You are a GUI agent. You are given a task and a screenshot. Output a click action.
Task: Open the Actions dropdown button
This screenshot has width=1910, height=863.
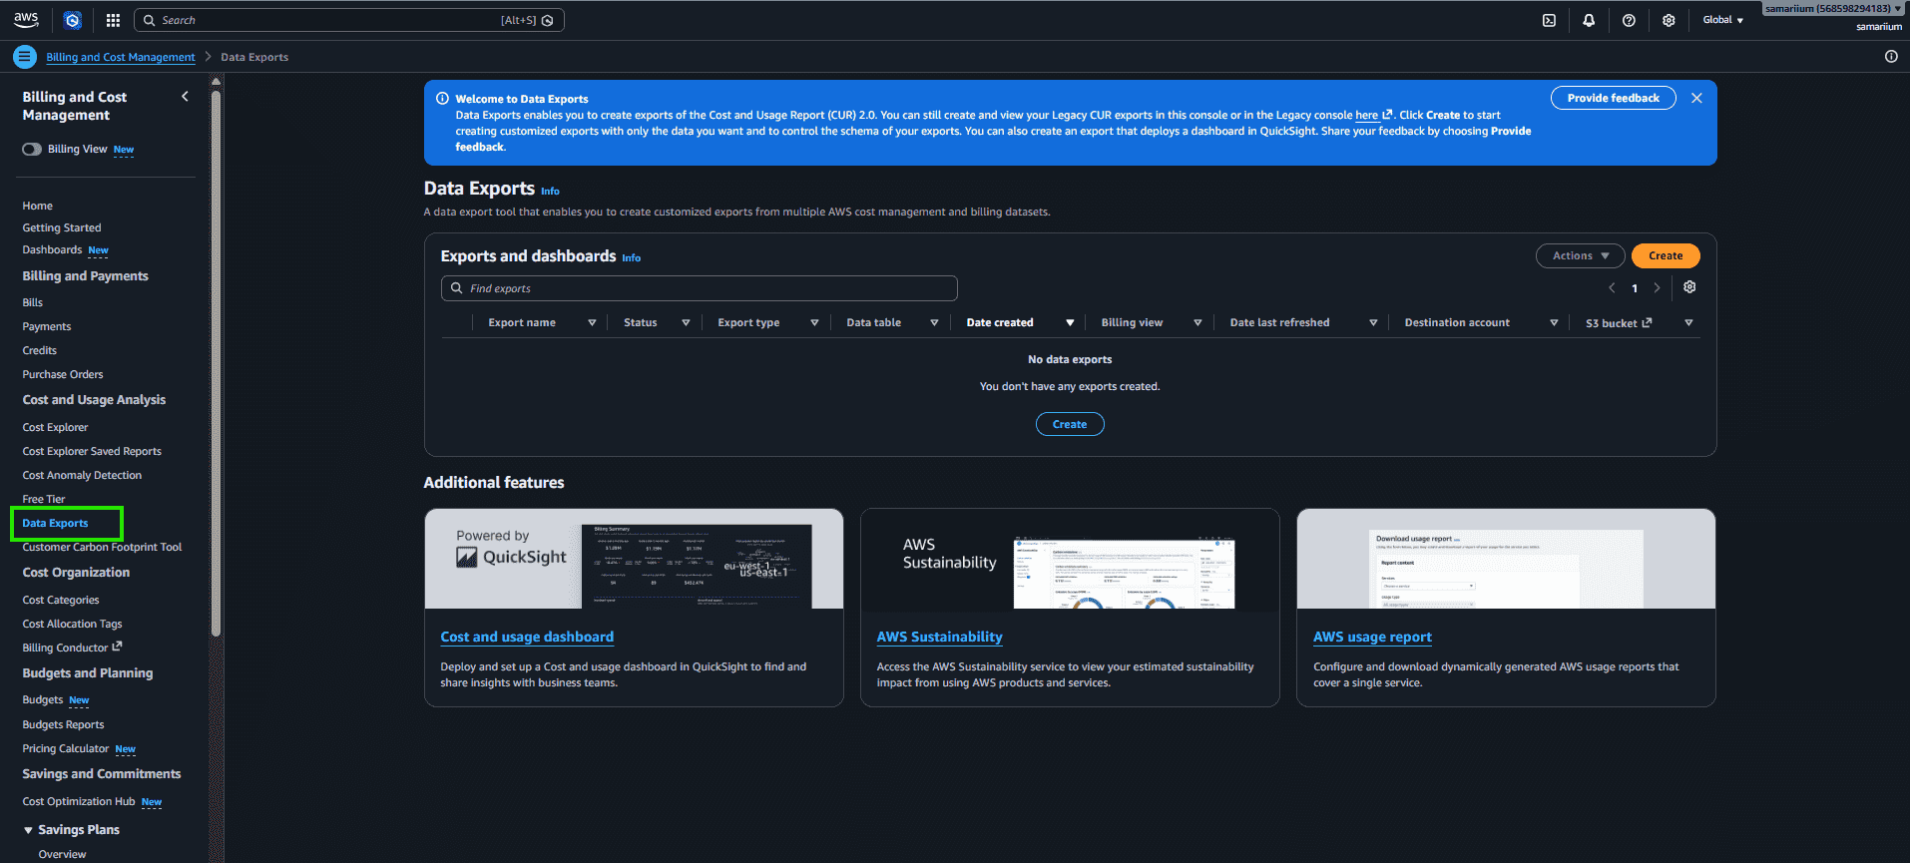tap(1580, 256)
